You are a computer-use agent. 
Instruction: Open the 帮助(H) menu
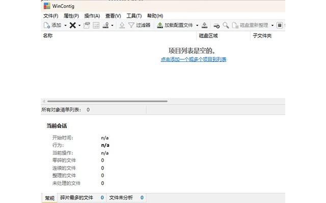[x=155, y=16]
